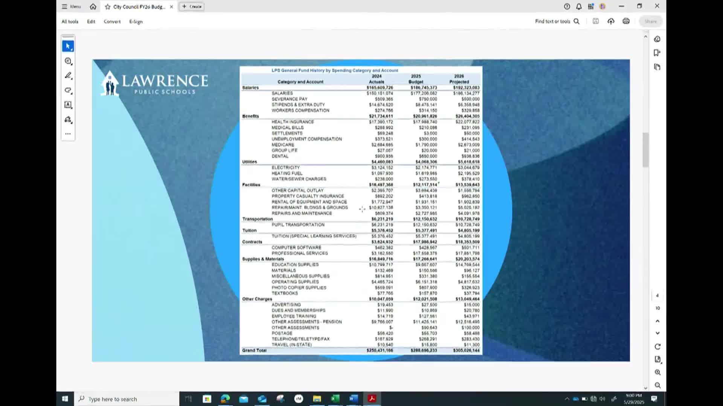
Task: Click the 'Category and Account' column header
Action: click(300, 82)
